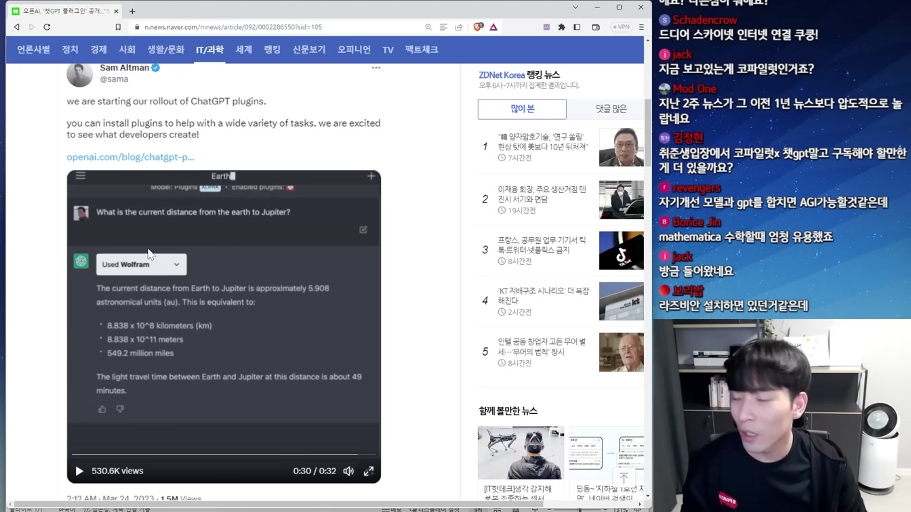Open the 오피니언 section
911x512 pixels.
[x=354, y=49]
